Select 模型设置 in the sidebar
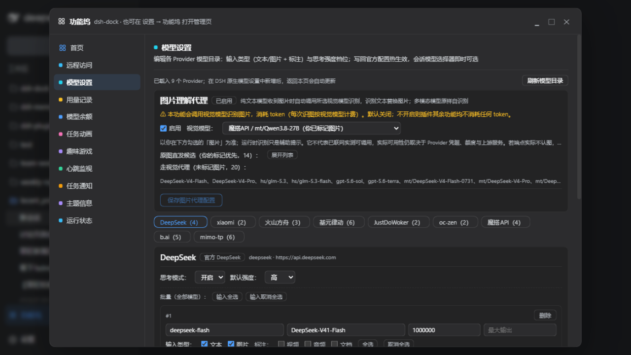631x355 pixels. (97, 82)
